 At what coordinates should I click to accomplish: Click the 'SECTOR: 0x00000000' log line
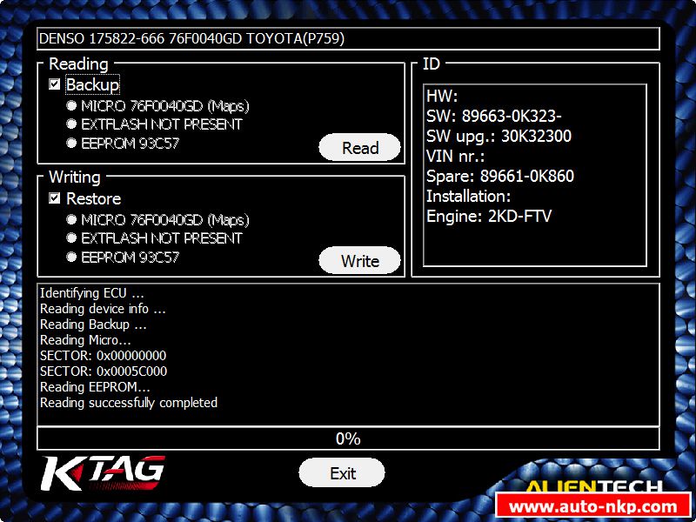103,356
